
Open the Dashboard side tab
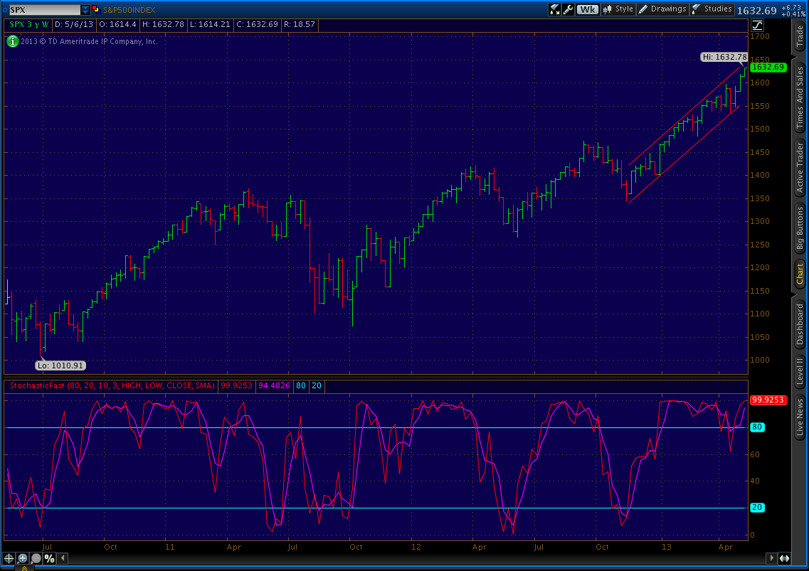tap(800, 324)
